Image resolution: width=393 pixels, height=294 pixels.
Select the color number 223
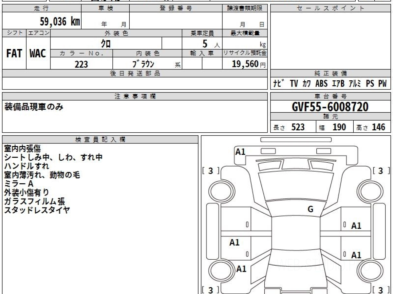coord(81,64)
